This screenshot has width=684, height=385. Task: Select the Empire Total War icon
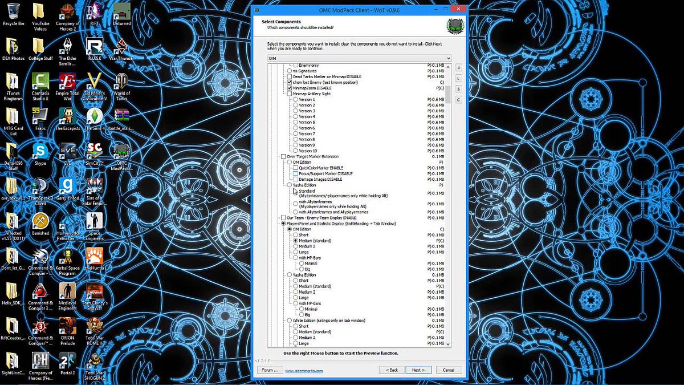(x=68, y=87)
